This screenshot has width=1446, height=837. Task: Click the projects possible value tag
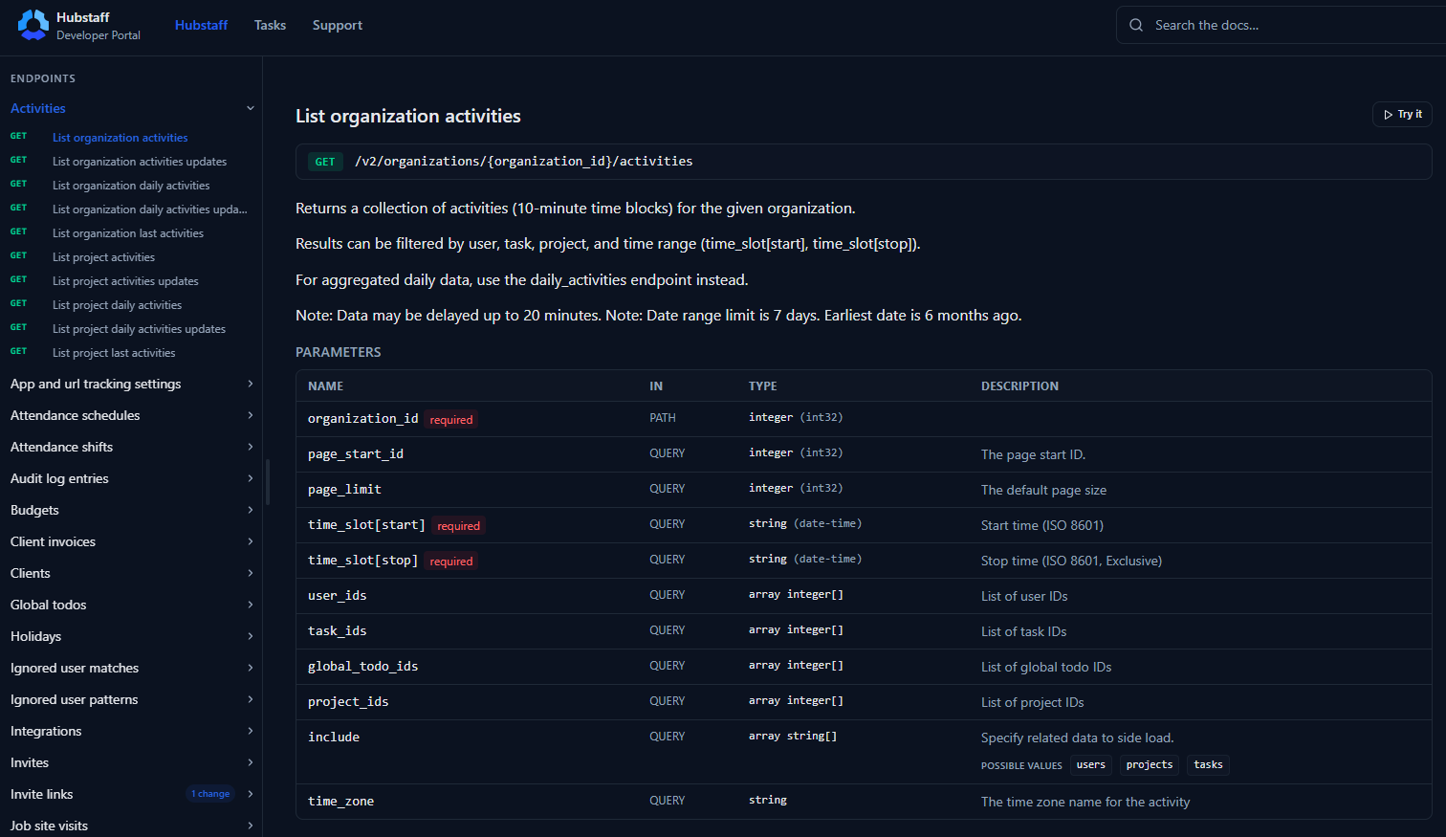click(x=1150, y=765)
